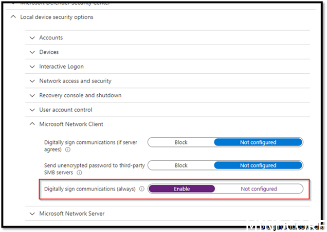Click the 'Digitally sign communications (always)' label

tap(90, 189)
